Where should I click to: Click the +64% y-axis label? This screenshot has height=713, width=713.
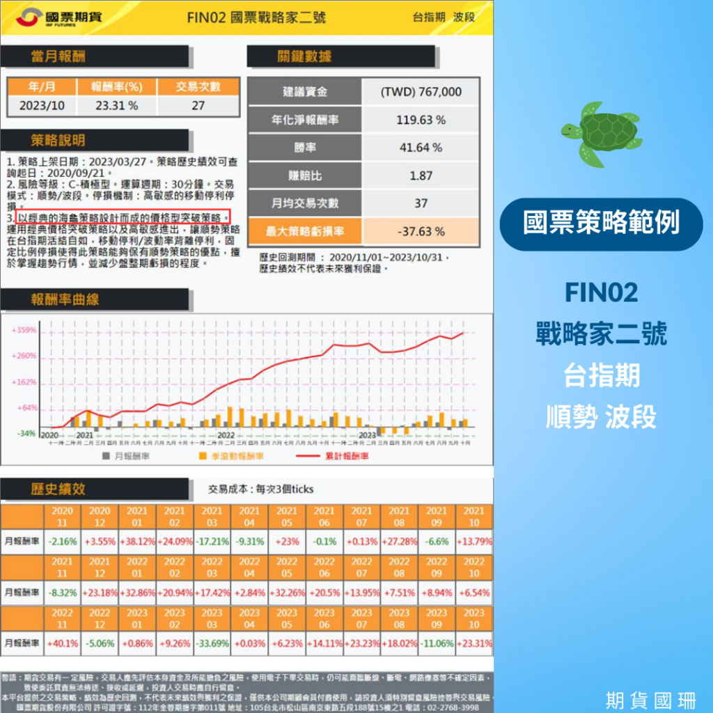coord(27,407)
